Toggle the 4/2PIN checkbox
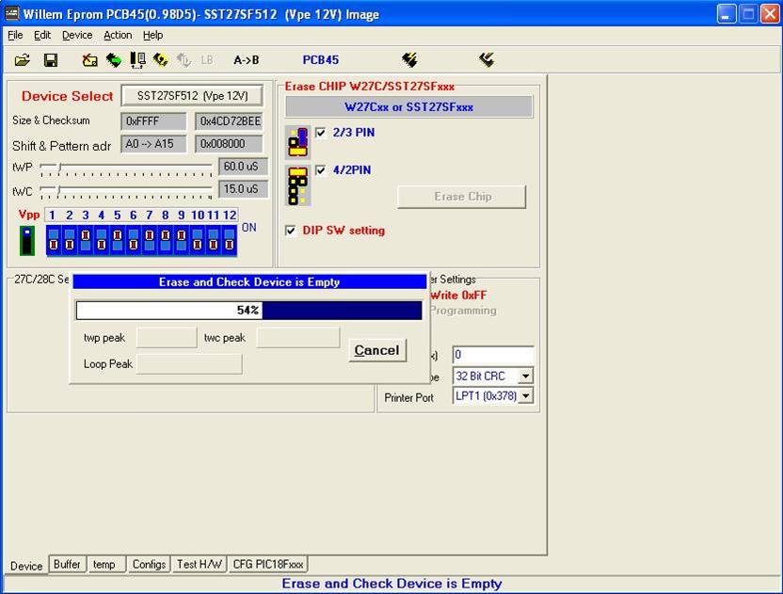This screenshot has height=594, width=783. (321, 170)
